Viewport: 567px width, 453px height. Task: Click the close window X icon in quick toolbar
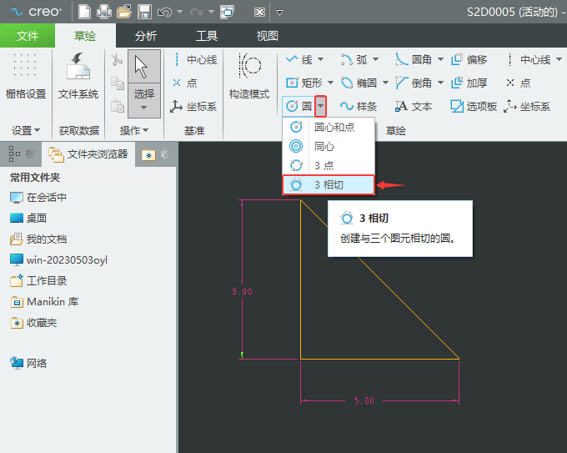[259, 13]
